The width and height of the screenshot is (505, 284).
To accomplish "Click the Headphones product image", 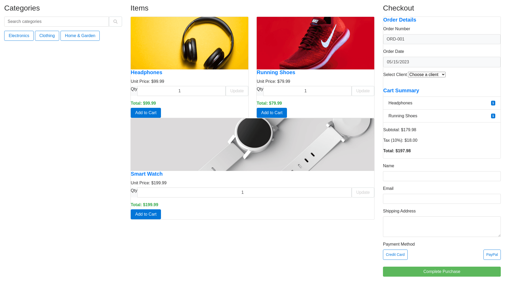I will (x=189, y=43).
